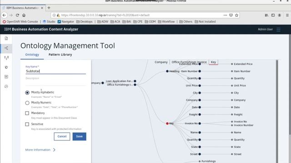Choose the Mostly Alphabetic radio option
This screenshot has width=291, height=163.
pyautogui.click(x=27, y=92)
